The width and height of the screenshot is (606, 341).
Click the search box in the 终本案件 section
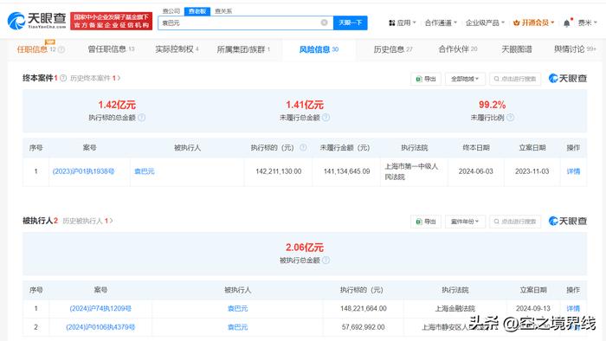(x=515, y=79)
